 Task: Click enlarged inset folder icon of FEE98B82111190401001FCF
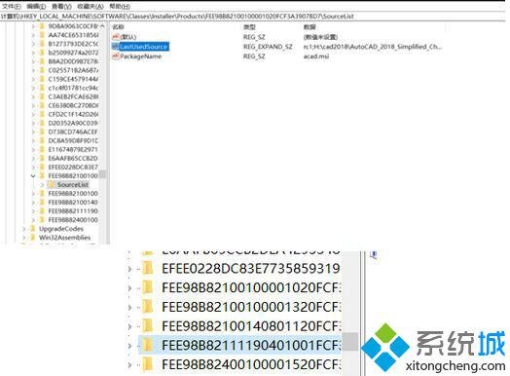click(x=148, y=345)
